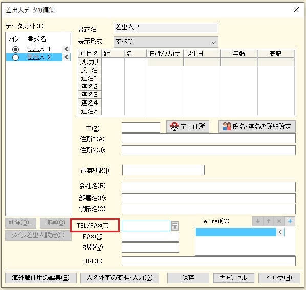This screenshot has width=306, height=290.
Task: Set 差出人 2 as main via radio button
Action: 15,58
